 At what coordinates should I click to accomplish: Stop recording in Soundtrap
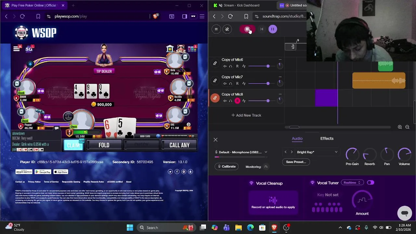247,29
